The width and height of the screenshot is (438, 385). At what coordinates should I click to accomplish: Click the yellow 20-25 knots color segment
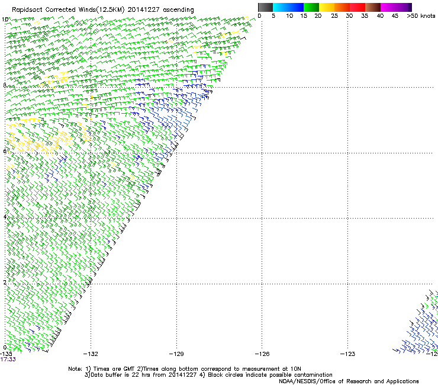point(327,7)
